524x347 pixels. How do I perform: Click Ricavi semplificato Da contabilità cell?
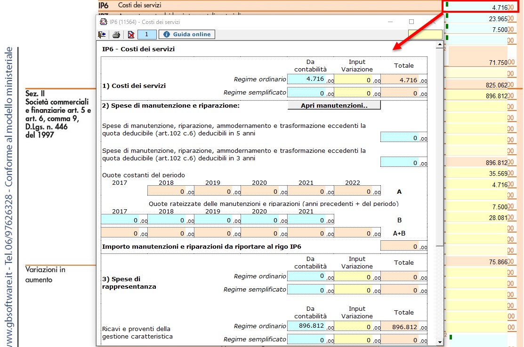[x=310, y=339]
